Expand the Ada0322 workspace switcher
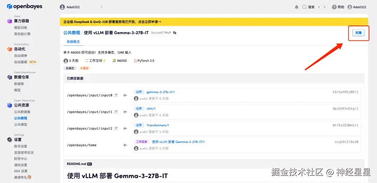This screenshot has width=377, height=183. tap(81, 7)
